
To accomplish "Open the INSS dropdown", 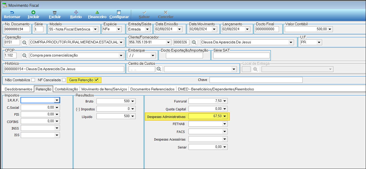I will [x=57, y=128].
